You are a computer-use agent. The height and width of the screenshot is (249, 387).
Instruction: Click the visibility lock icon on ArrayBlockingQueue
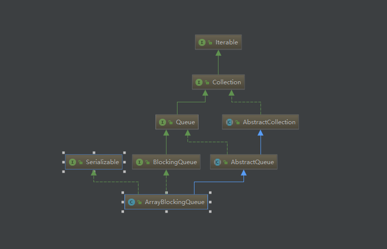(139, 202)
